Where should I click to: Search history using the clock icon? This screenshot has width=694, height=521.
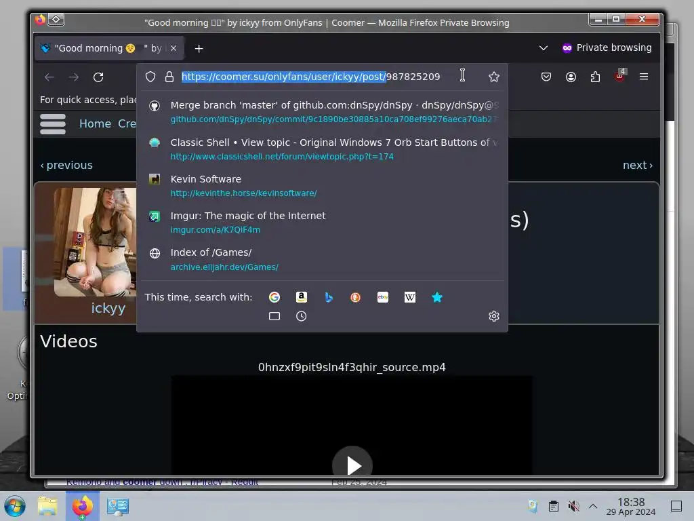(302, 316)
